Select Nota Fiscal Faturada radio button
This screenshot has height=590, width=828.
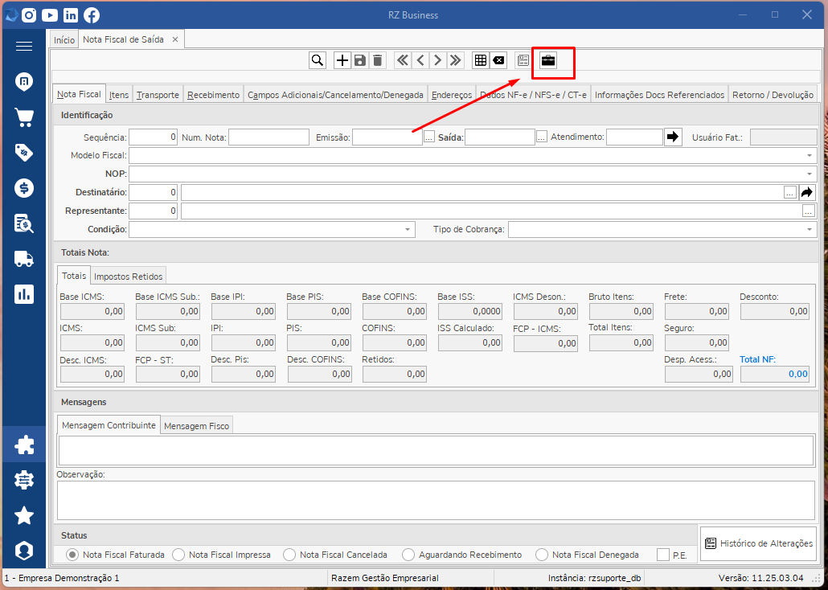(x=73, y=555)
